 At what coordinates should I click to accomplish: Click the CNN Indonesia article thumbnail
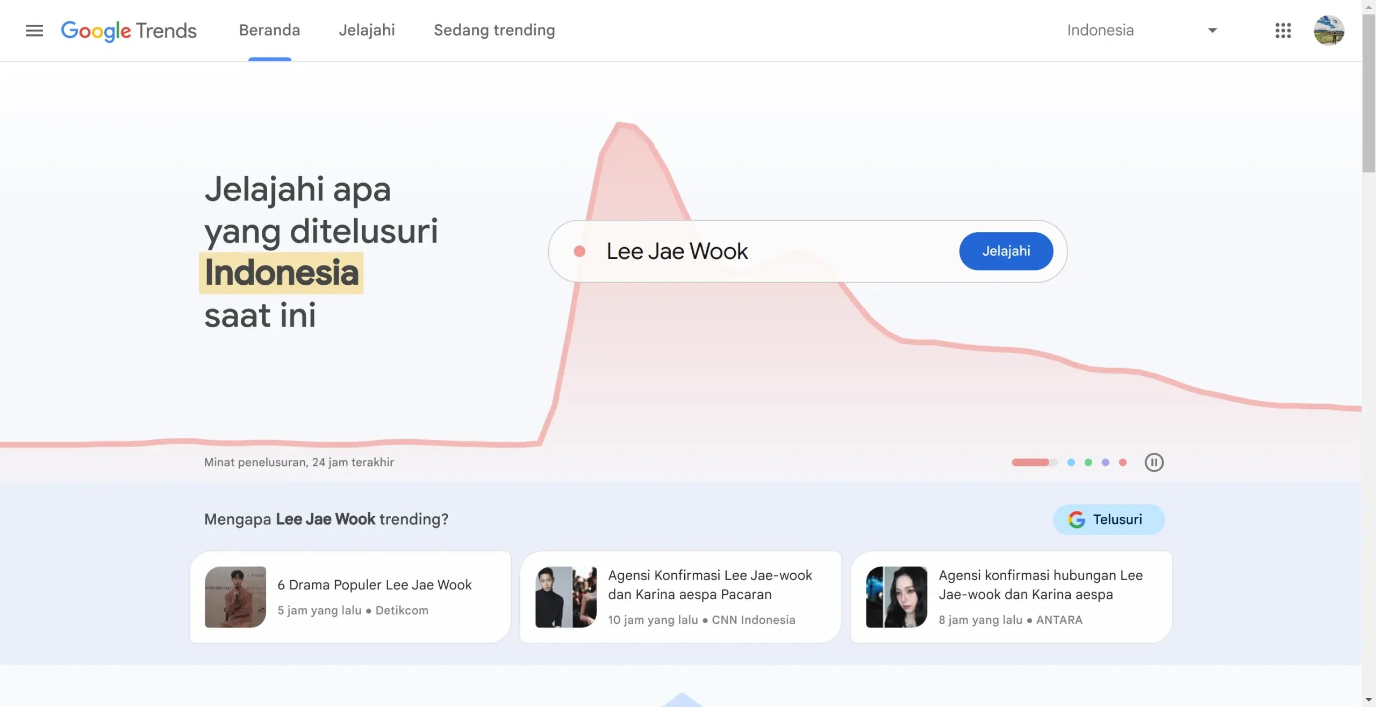pyautogui.click(x=566, y=597)
